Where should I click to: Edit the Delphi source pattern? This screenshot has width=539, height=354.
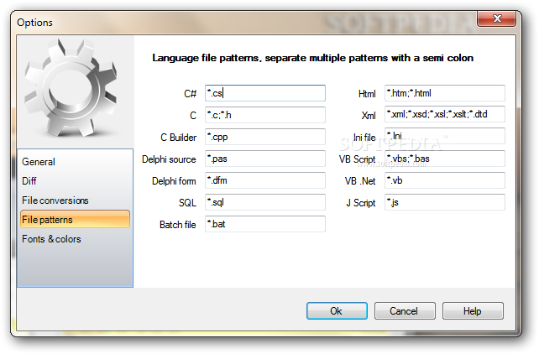[265, 159]
